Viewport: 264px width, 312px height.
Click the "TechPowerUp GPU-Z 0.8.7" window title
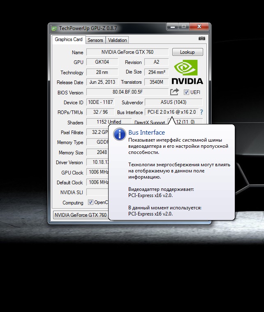tap(88, 28)
